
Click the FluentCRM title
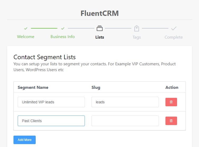click(x=100, y=13)
